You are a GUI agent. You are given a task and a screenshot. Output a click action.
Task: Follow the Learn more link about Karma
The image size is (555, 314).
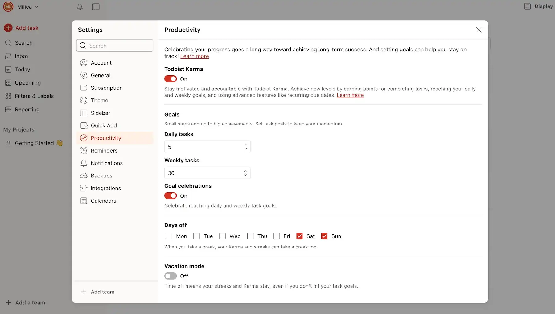350,95
